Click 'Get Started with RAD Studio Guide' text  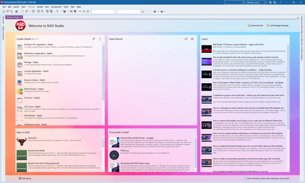pos(135,163)
